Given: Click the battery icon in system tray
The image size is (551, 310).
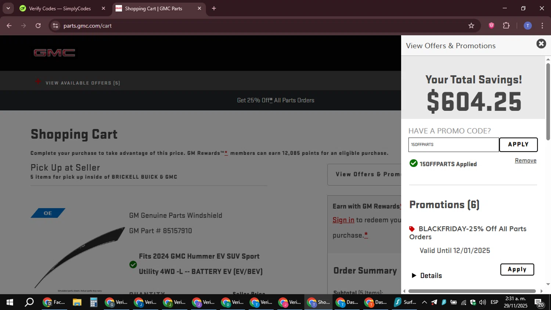Looking at the screenshot, I should (x=454, y=302).
